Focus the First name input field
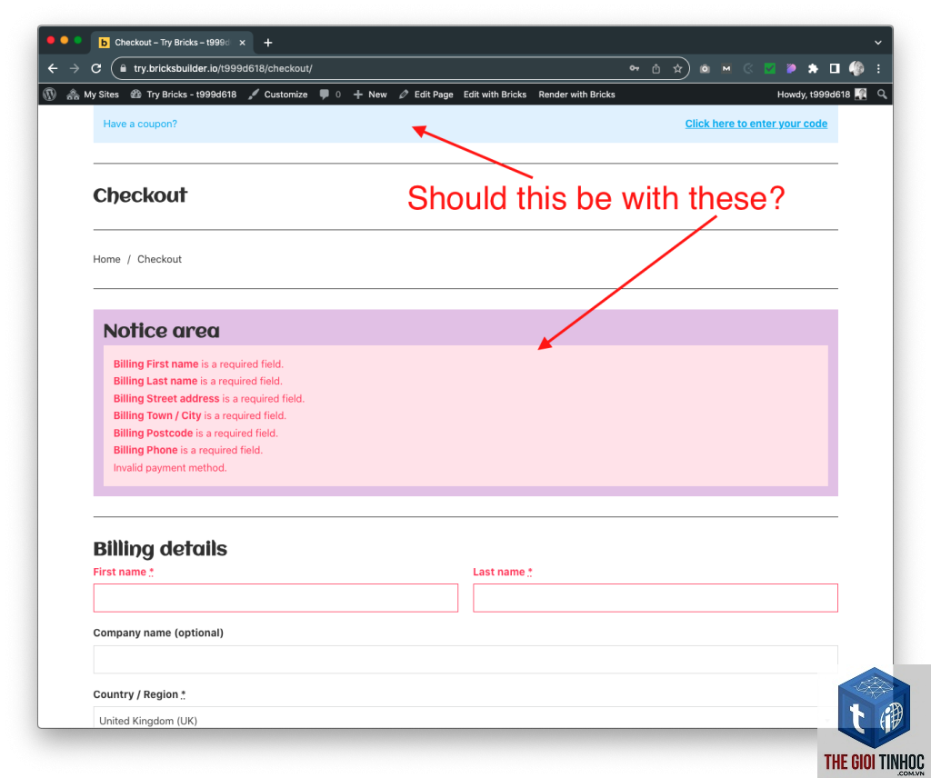Screen dimensions: 931x778 pos(275,598)
